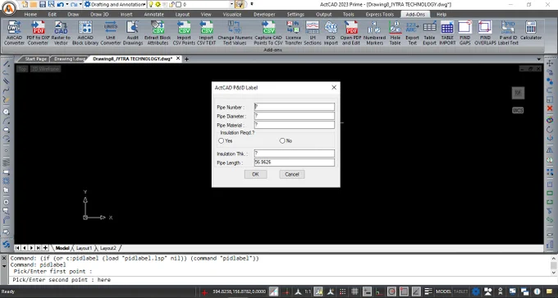Click the Save icon in quick access
The height and width of the screenshot is (298, 558).
click(43, 4)
